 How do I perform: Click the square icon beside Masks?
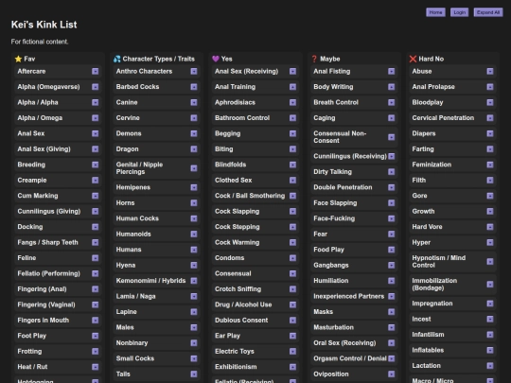(x=392, y=312)
